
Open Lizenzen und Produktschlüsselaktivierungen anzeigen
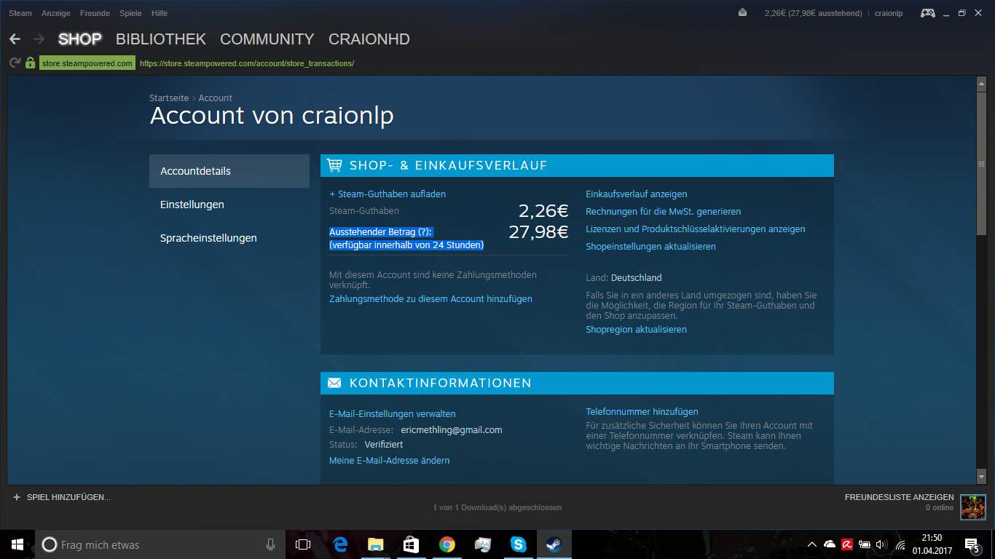[x=696, y=229]
